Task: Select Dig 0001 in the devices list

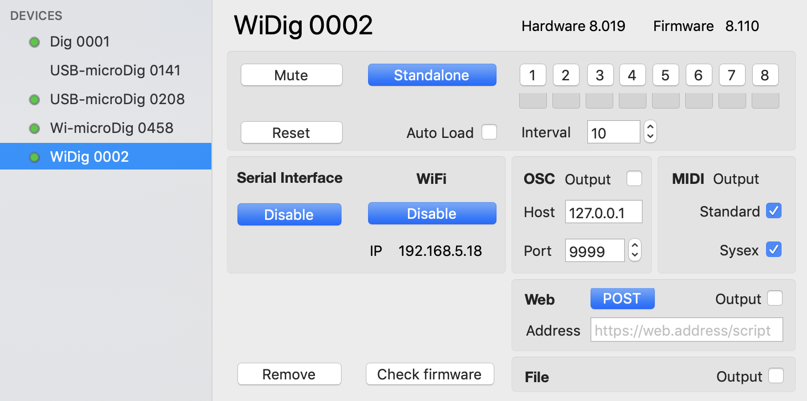Action: click(106, 42)
